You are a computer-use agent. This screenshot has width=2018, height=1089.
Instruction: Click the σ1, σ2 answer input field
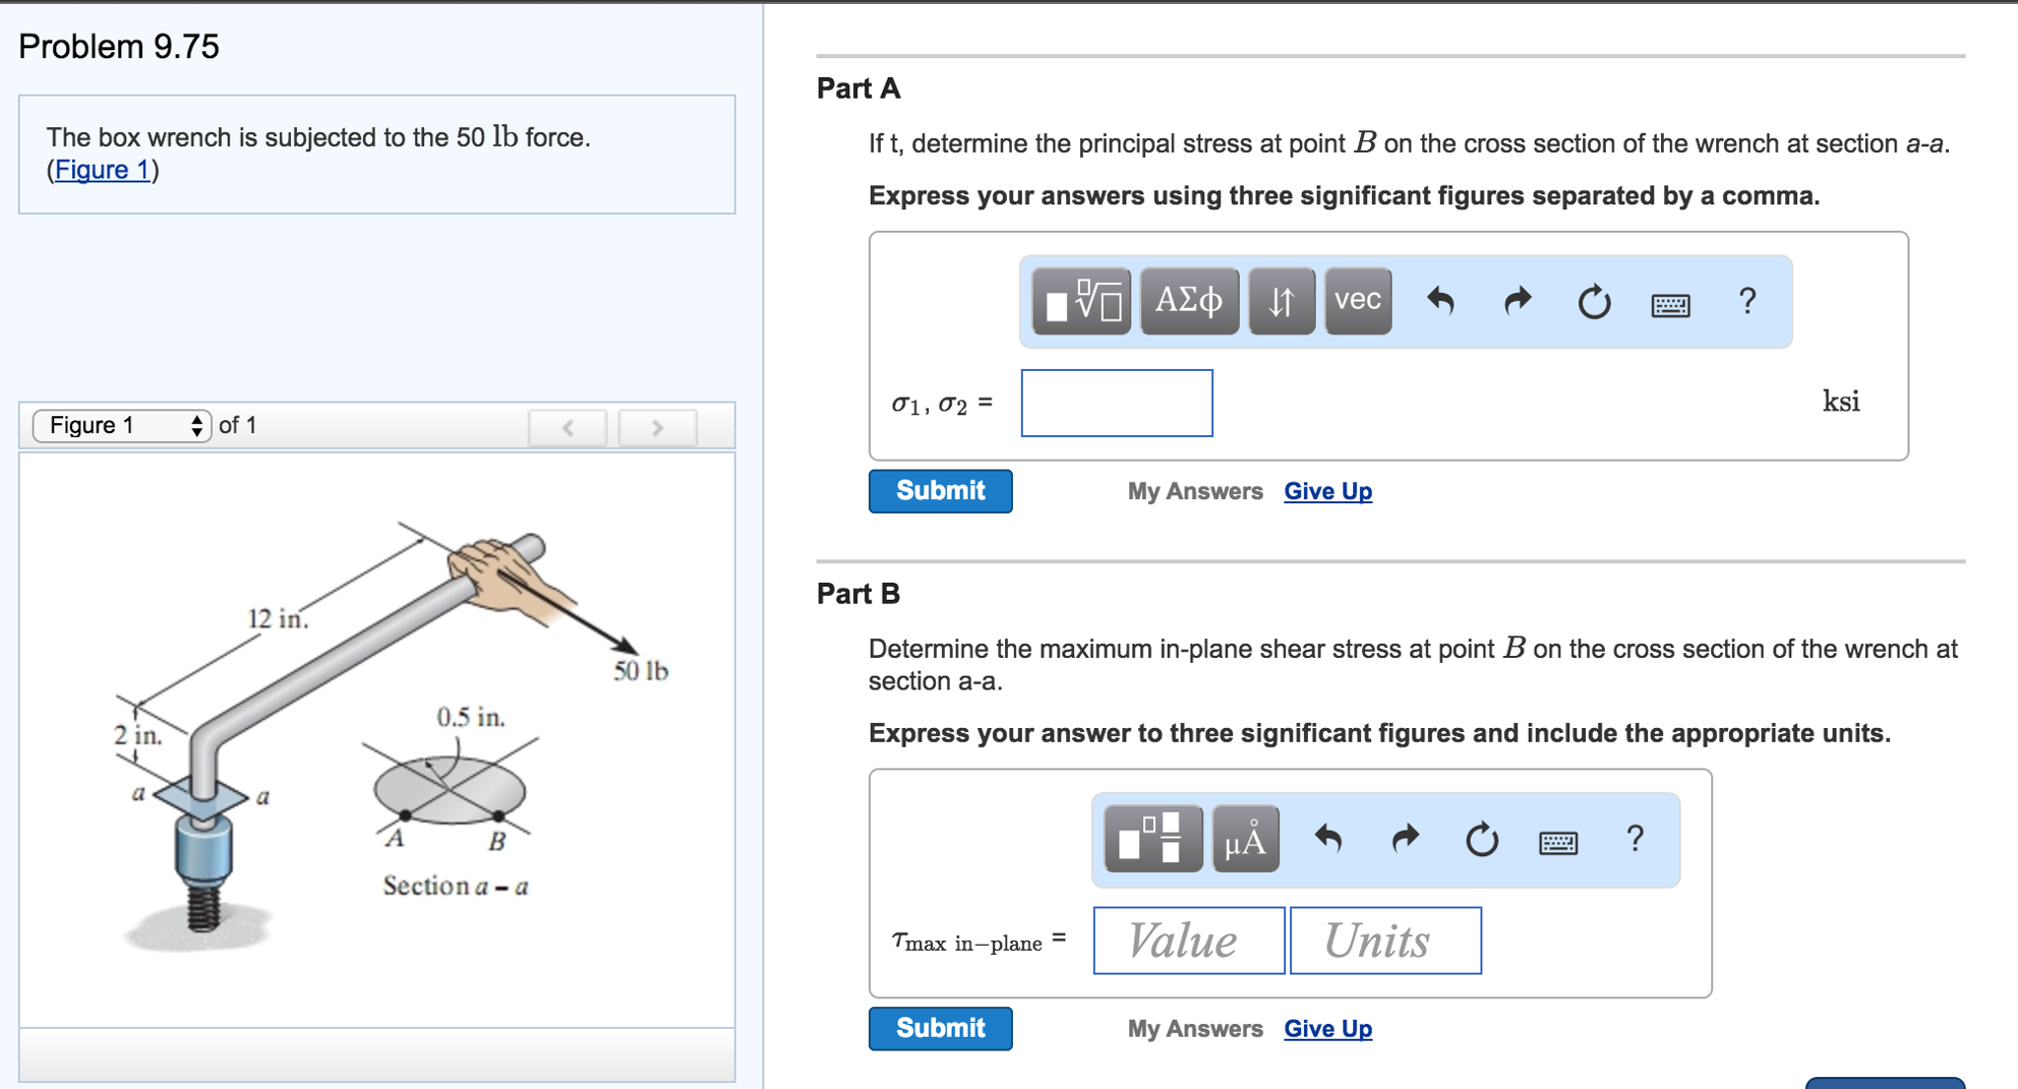click(1116, 403)
